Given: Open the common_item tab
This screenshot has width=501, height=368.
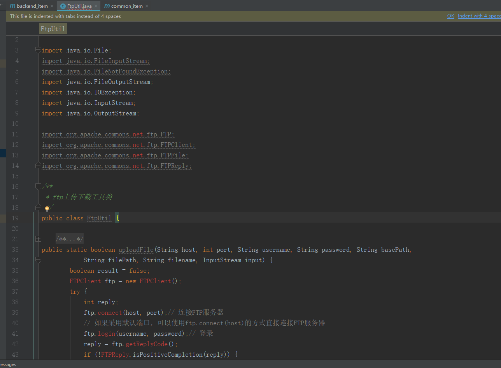Looking at the screenshot, I should point(126,6).
